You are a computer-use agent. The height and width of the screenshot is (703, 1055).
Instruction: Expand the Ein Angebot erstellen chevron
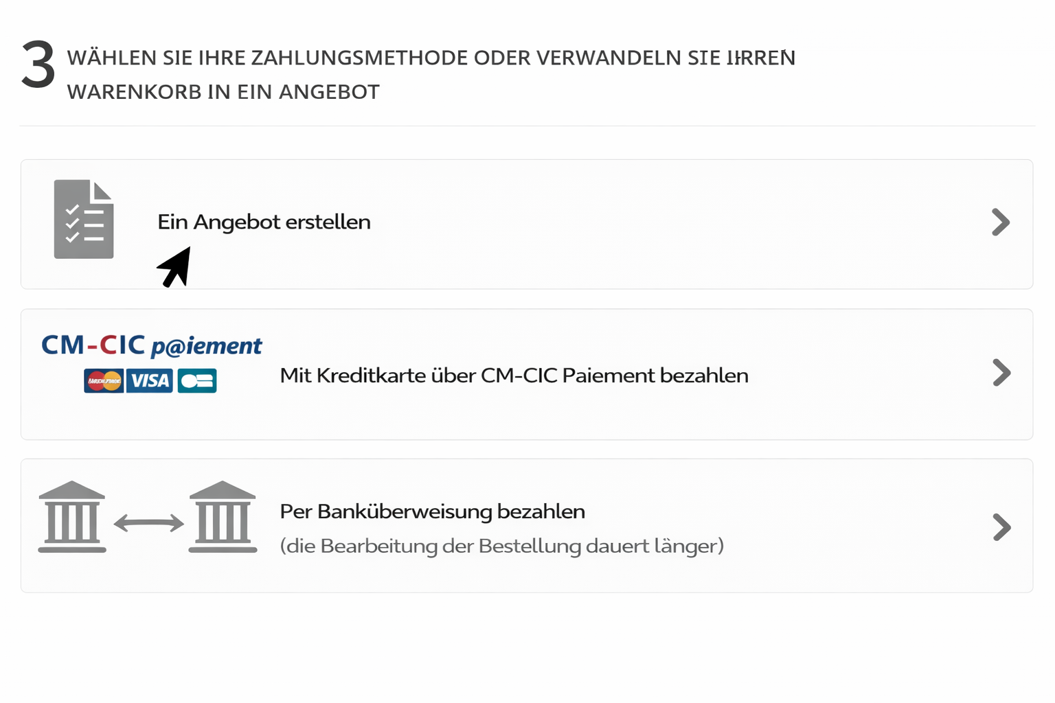[1001, 222]
